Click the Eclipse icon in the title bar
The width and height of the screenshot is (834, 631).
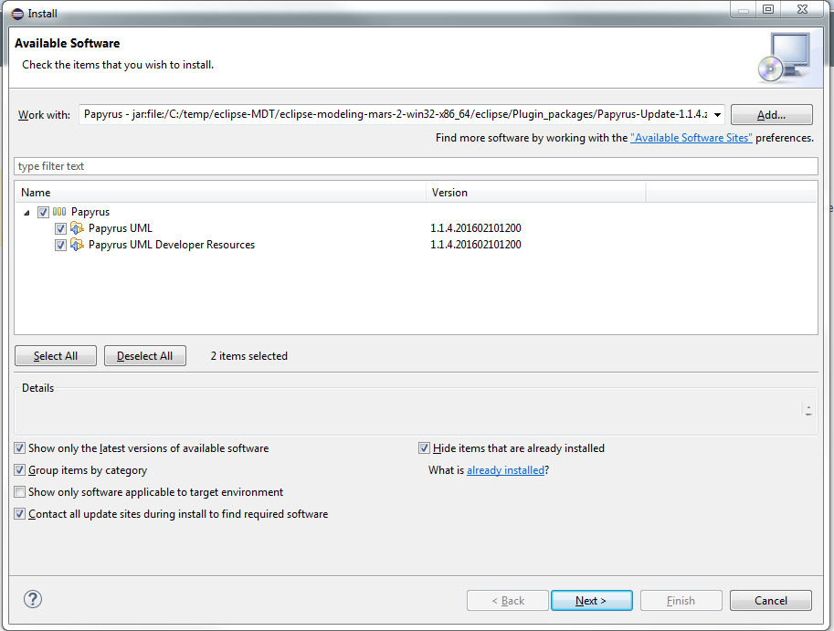(x=17, y=14)
